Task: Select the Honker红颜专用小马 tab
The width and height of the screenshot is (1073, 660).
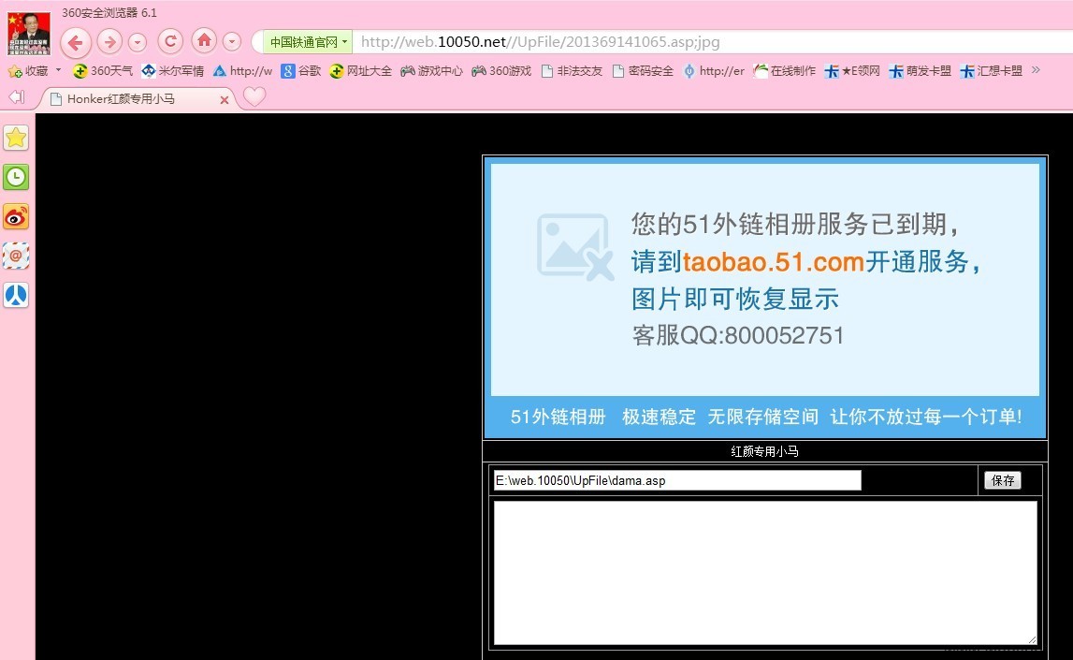Action: 137,99
